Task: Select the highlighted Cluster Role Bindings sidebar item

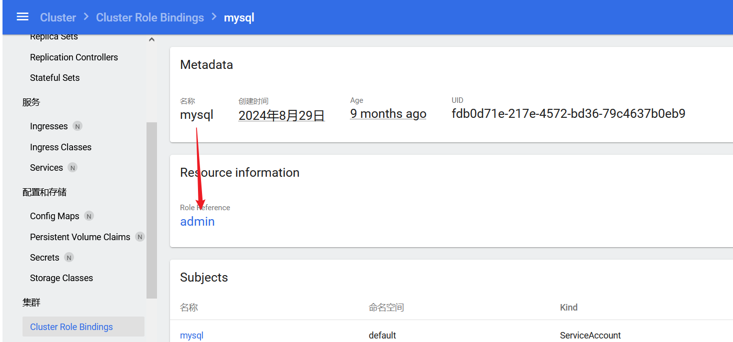Action: pyautogui.click(x=83, y=327)
